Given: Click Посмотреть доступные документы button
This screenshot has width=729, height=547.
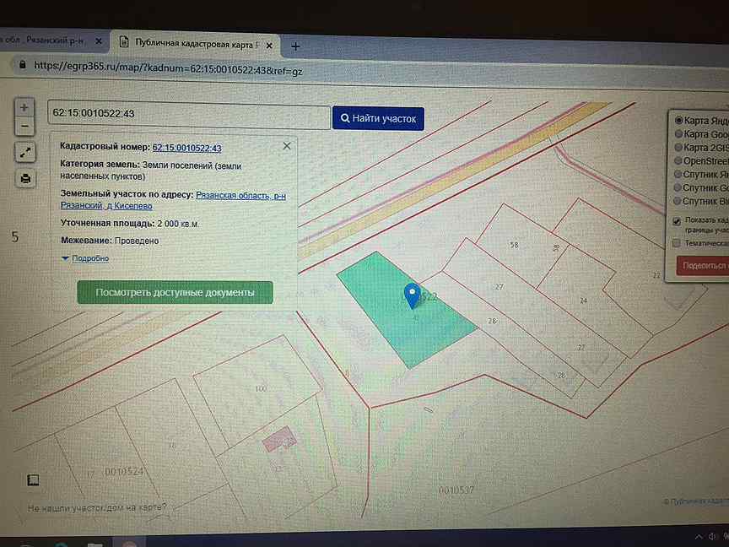Looking at the screenshot, I should click(x=175, y=292).
